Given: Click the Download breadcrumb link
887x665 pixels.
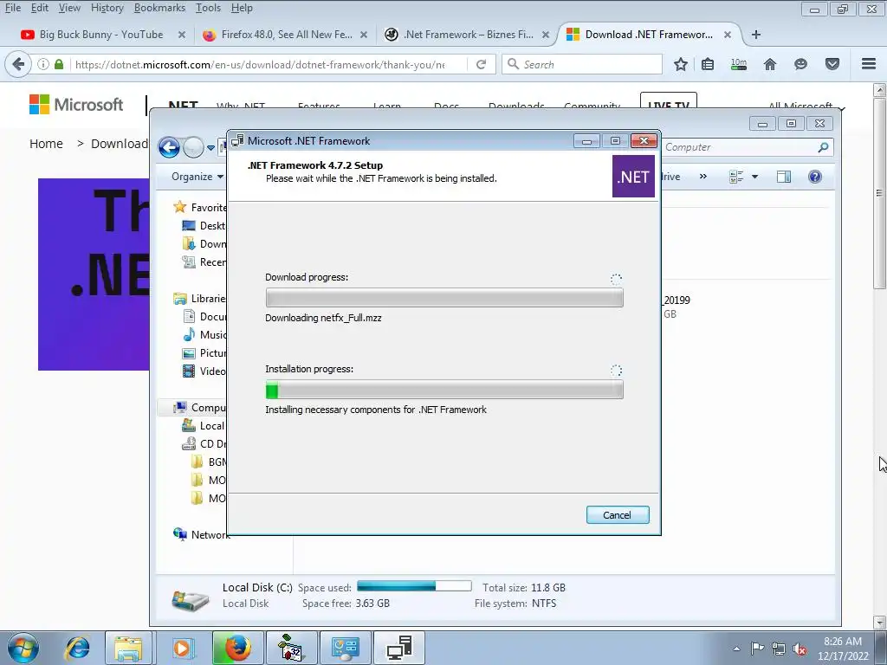Looking at the screenshot, I should 120,144.
